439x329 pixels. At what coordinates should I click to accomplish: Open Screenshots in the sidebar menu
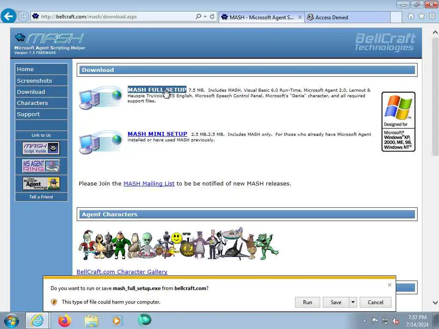(41, 81)
